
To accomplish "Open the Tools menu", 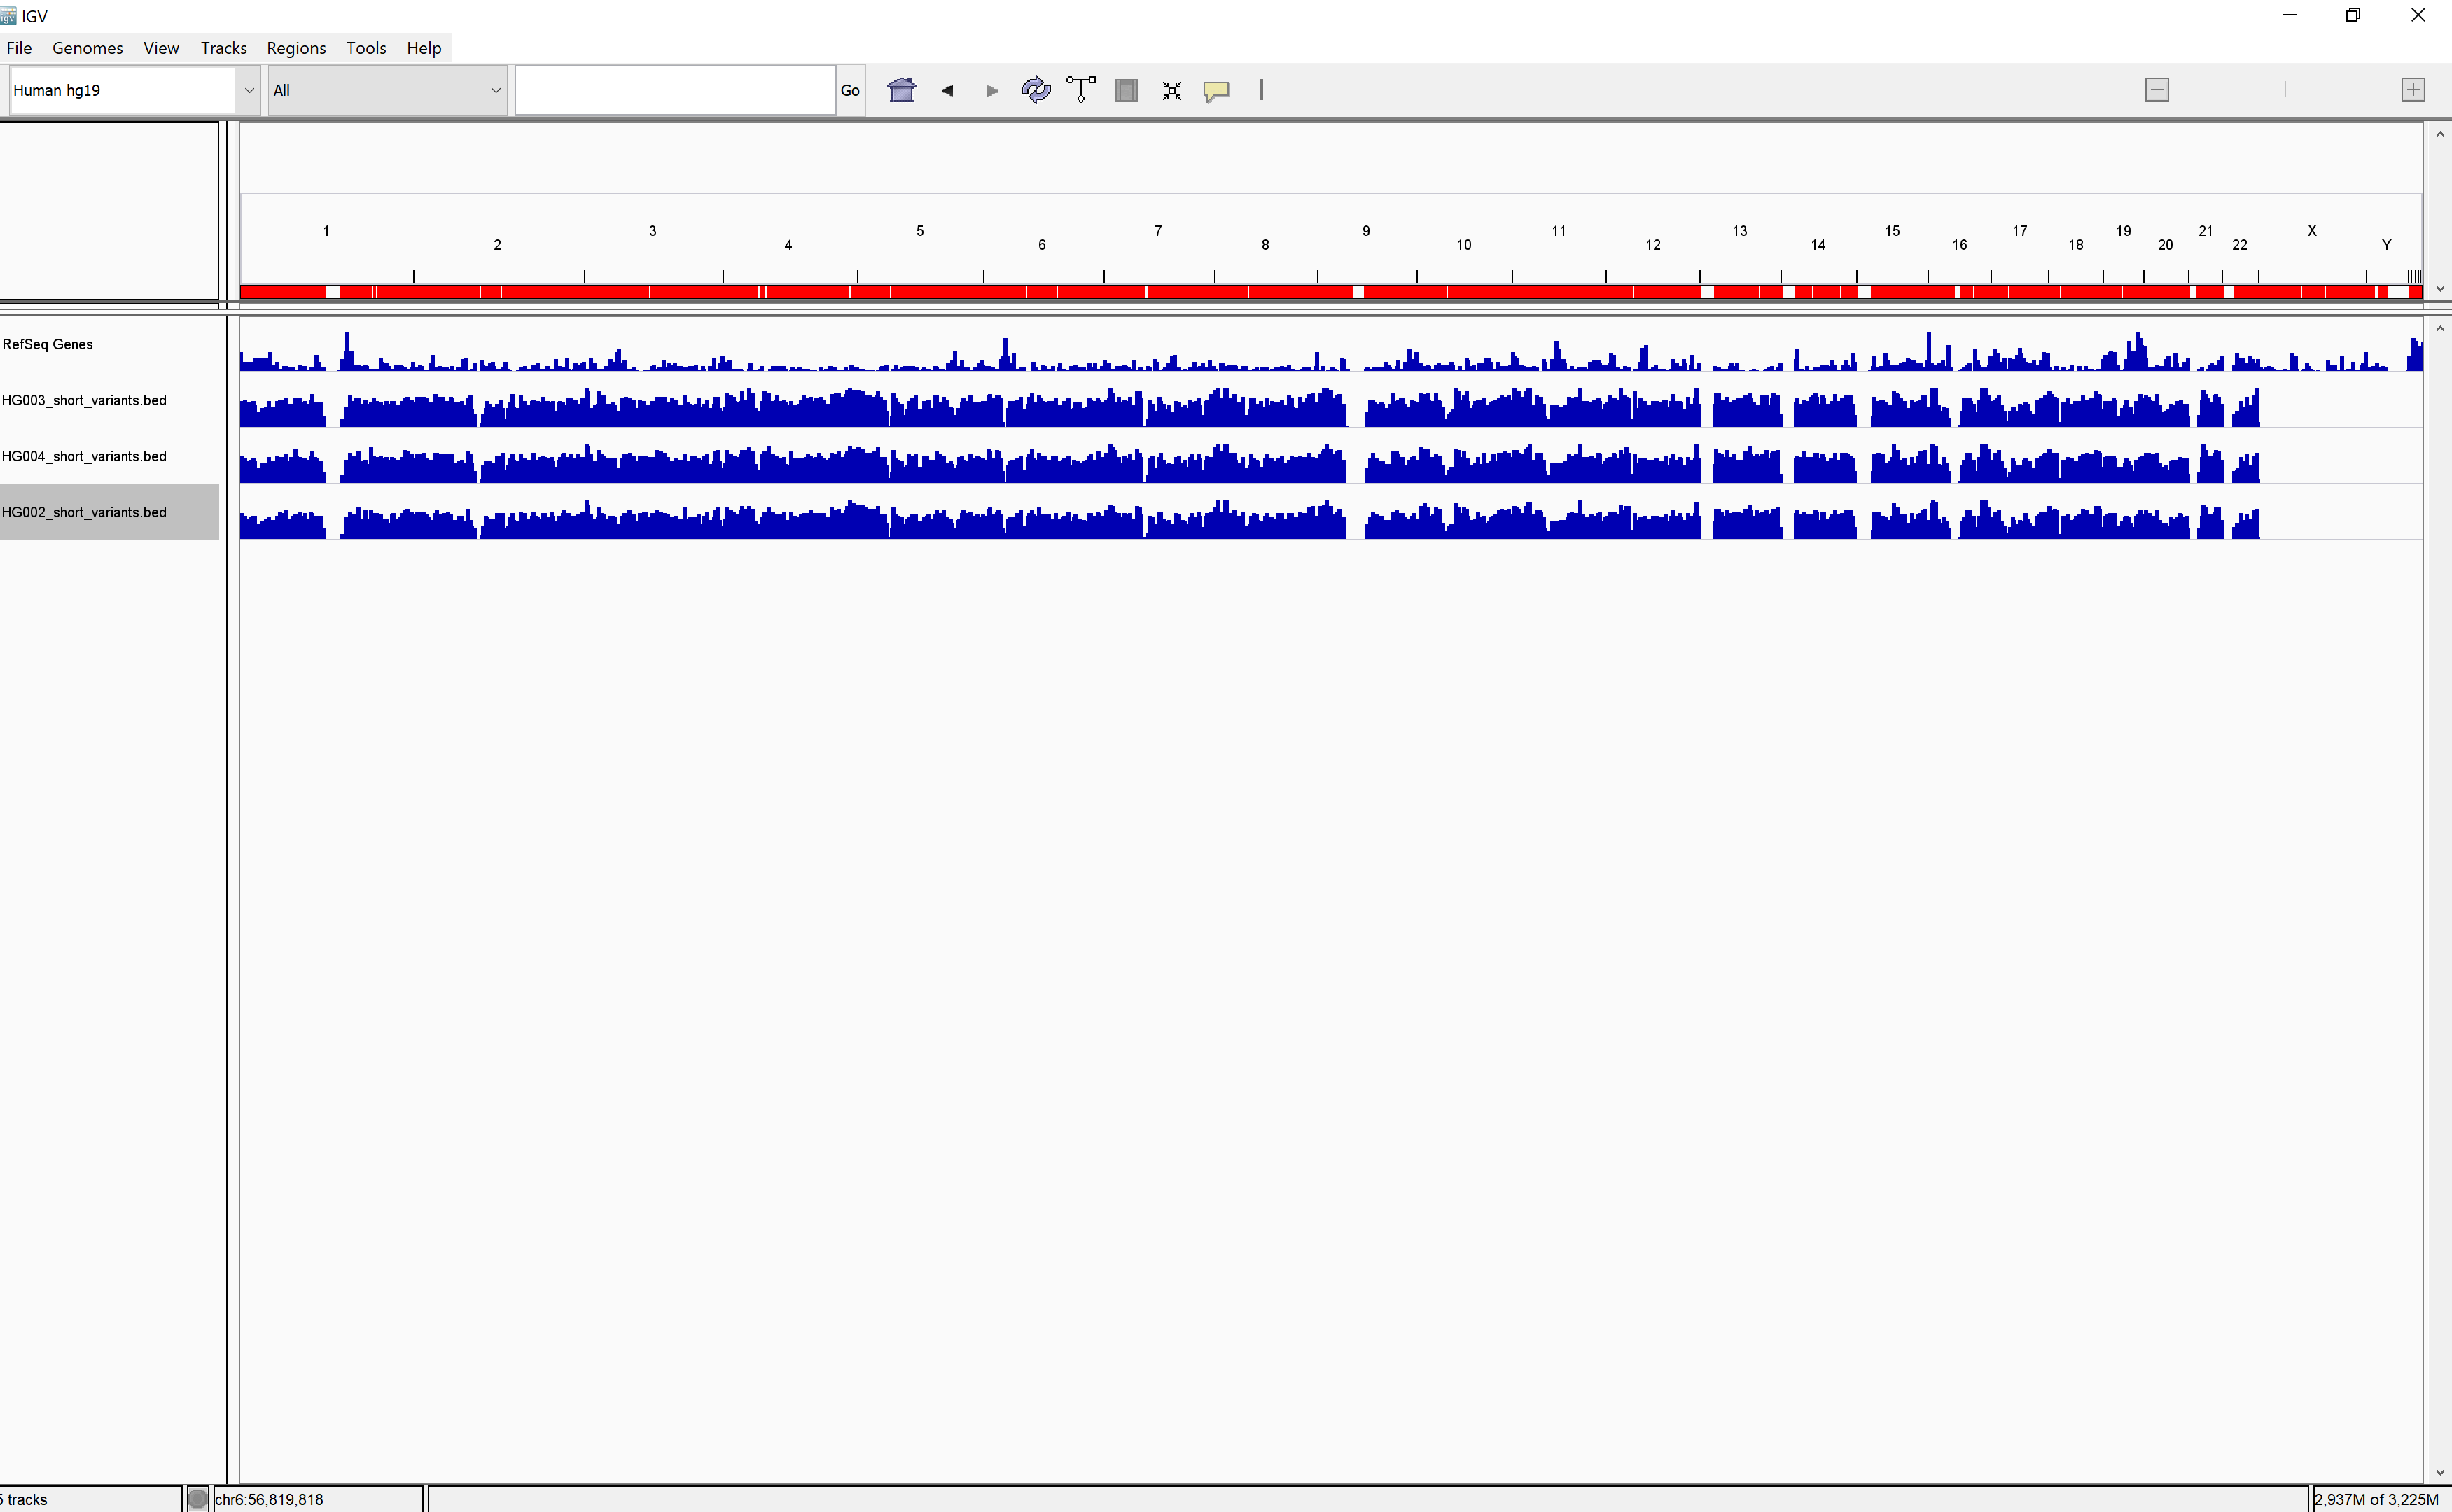I will pos(365,48).
